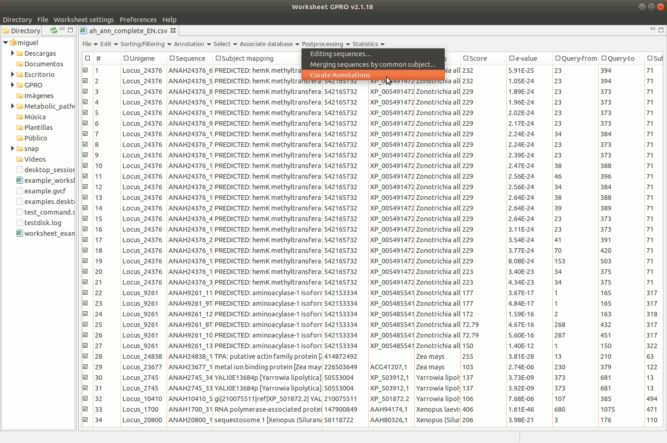Maximize the Directory panel
The image size is (667, 443).
[70, 30]
